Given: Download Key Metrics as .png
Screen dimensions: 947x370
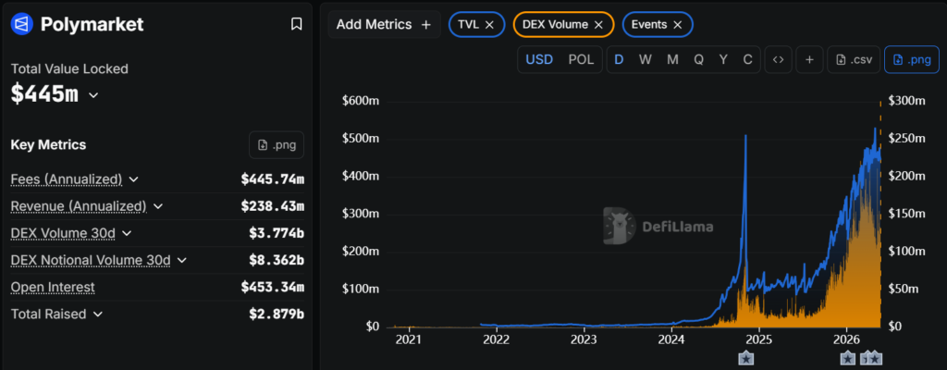Looking at the screenshot, I should point(277,145).
